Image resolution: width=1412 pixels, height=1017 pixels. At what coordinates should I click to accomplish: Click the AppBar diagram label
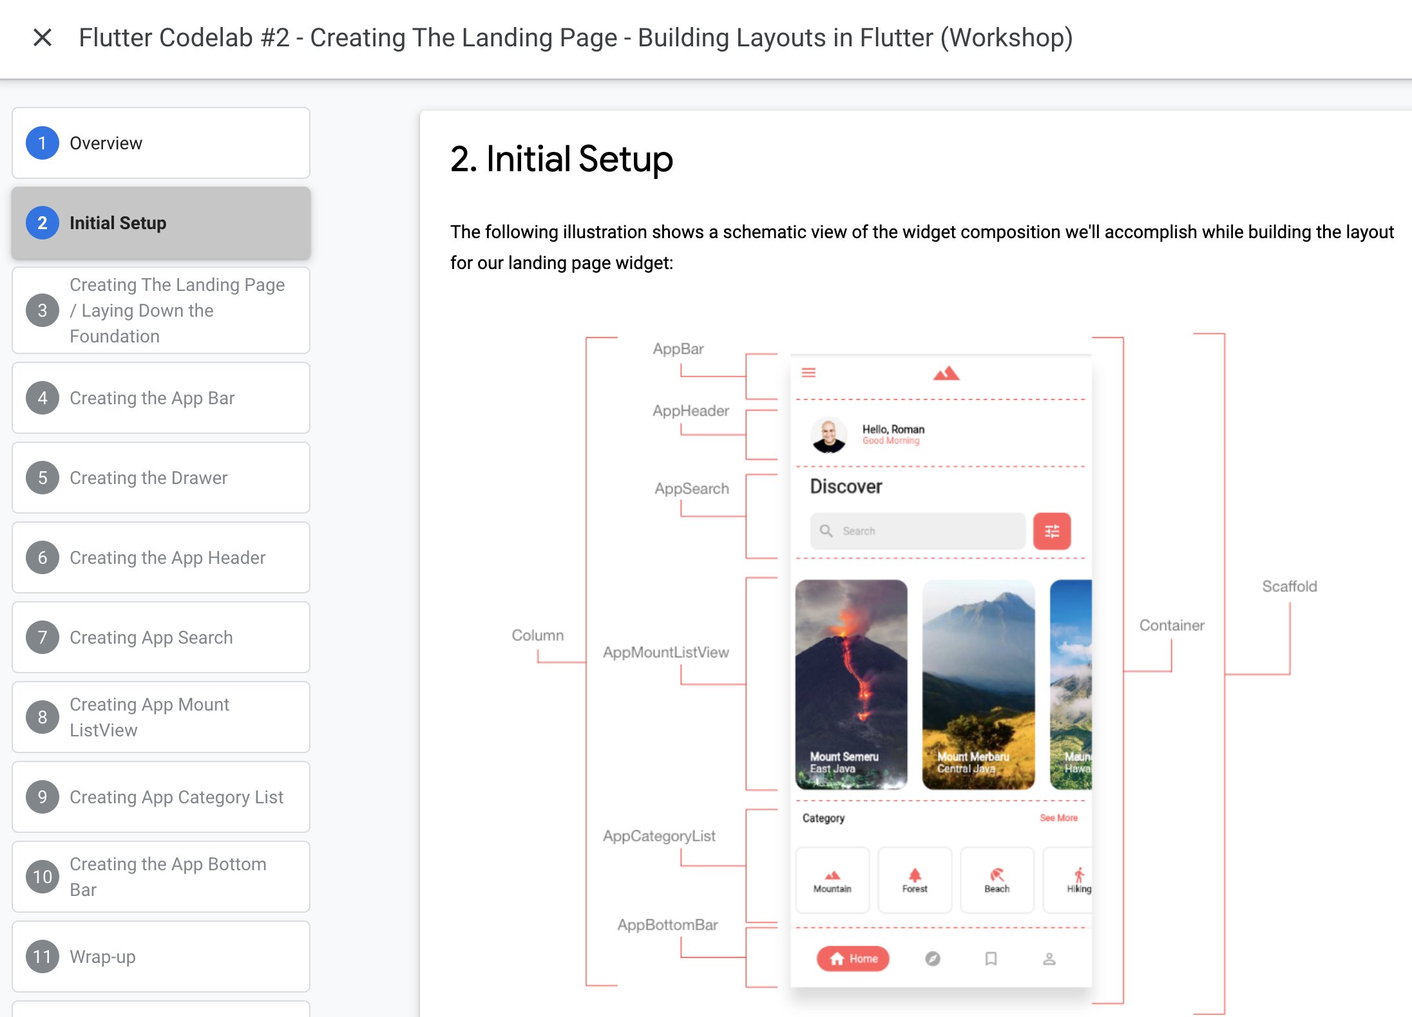678,349
